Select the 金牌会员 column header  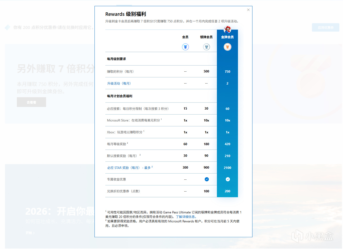[227, 37]
